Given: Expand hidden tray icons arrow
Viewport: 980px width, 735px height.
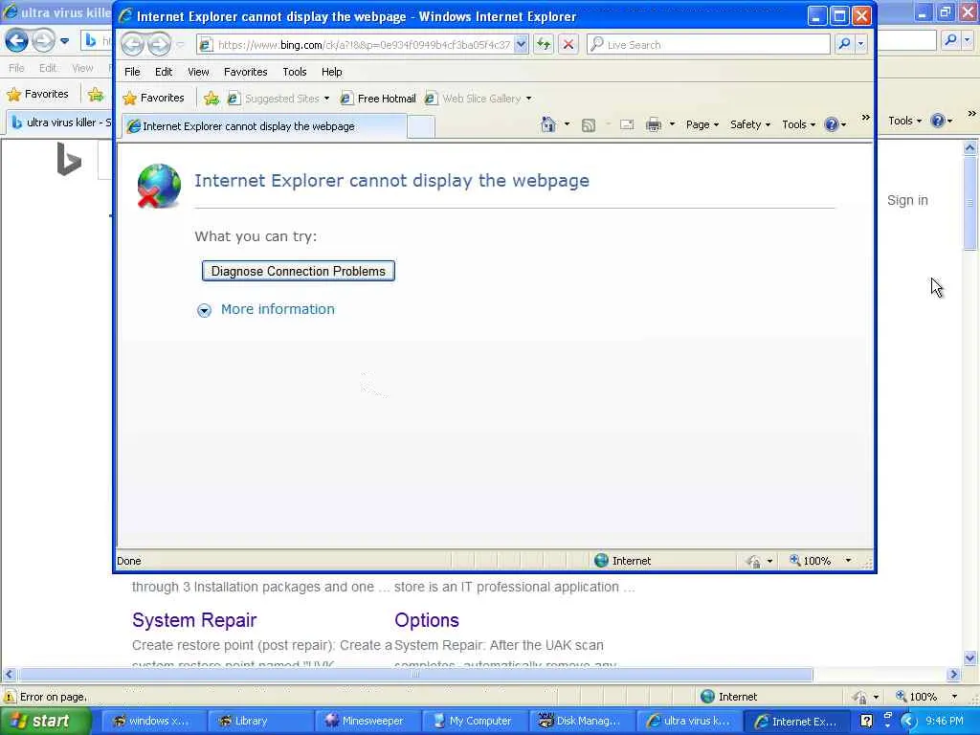Looking at the screenshot, I should pos(907,722).
